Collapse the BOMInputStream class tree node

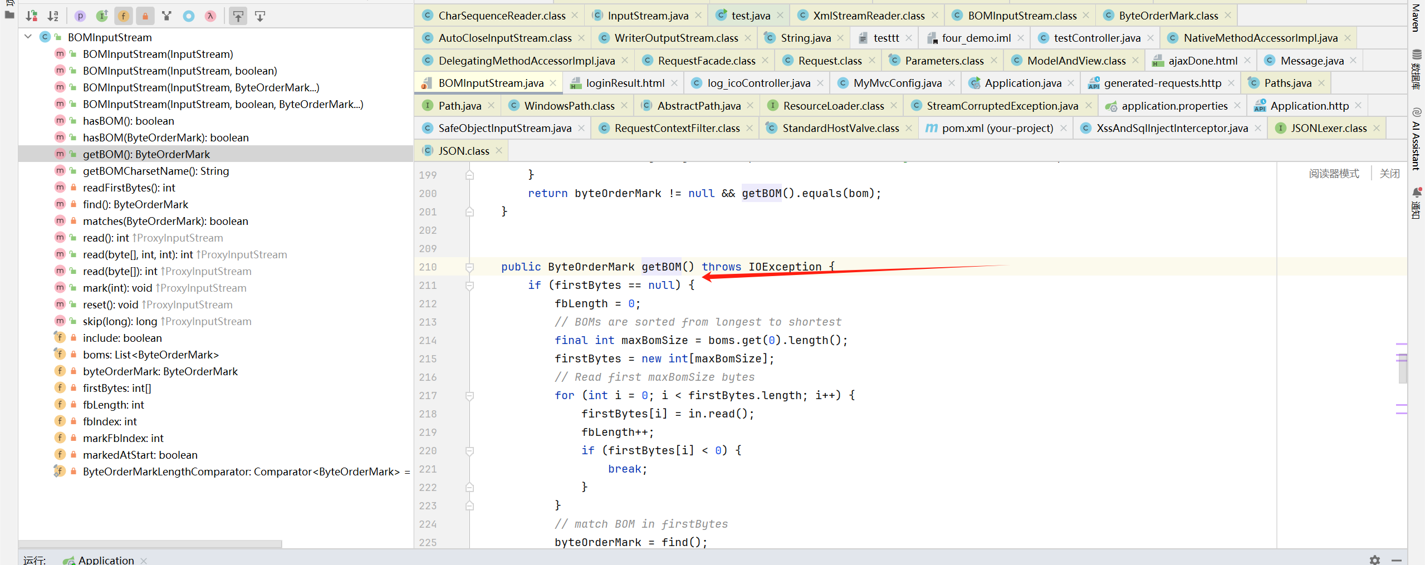(28, 37)
